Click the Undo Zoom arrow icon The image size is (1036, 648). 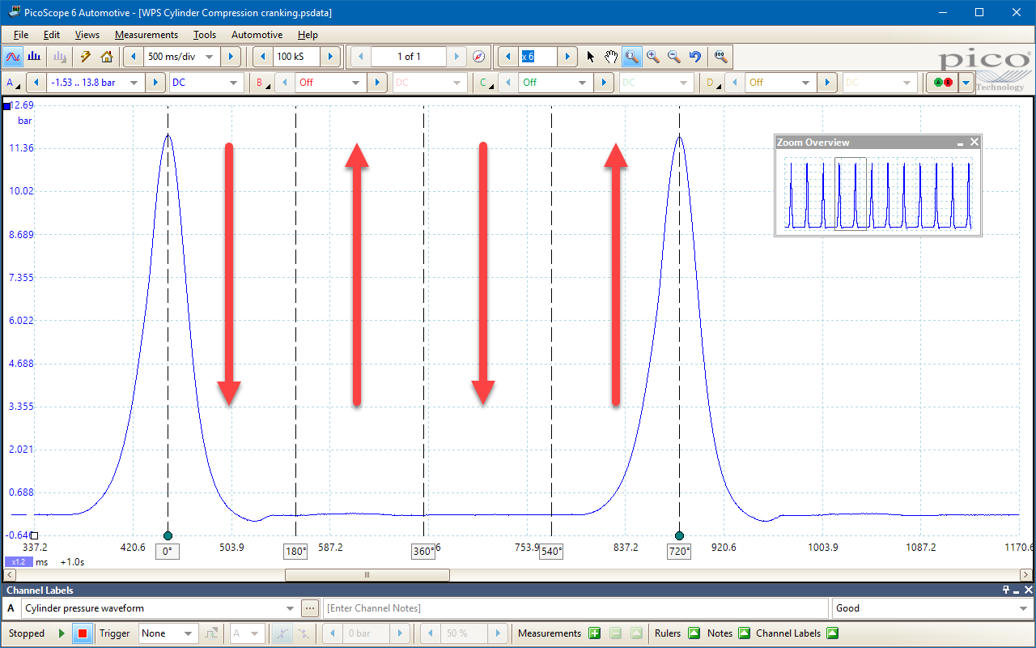click(x=694, y=57)
